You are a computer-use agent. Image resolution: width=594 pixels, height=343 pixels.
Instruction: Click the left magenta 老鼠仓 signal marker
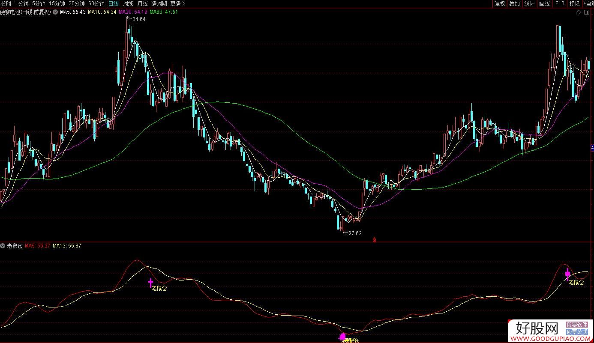pyautogui.click(x=150, y=282)
